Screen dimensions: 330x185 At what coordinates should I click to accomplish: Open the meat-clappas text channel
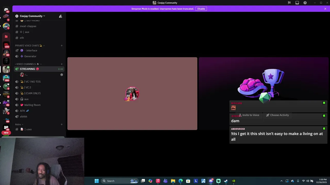point(39,26)
